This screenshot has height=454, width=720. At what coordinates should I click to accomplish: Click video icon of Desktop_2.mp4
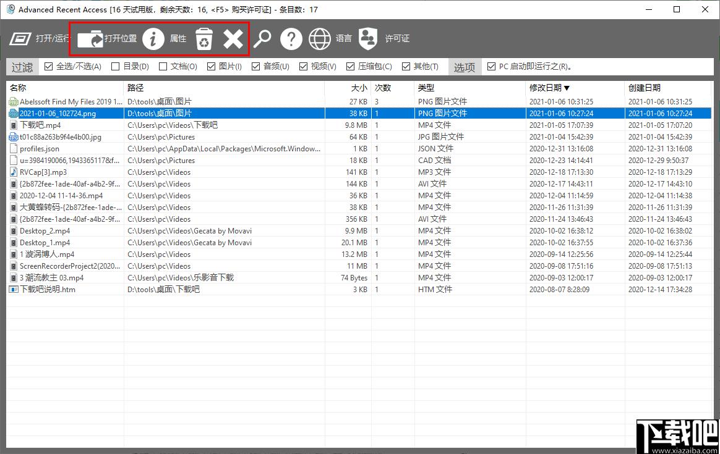14,230
